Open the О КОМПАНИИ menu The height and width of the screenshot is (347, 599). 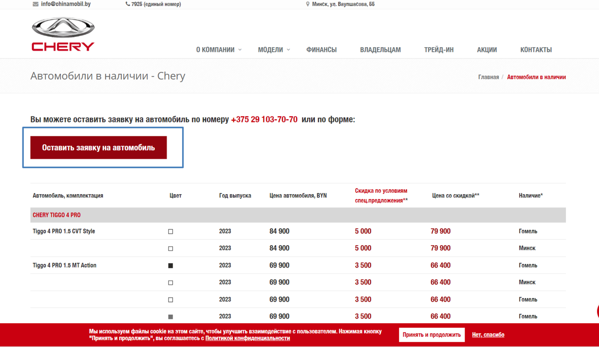pos(215,50)
